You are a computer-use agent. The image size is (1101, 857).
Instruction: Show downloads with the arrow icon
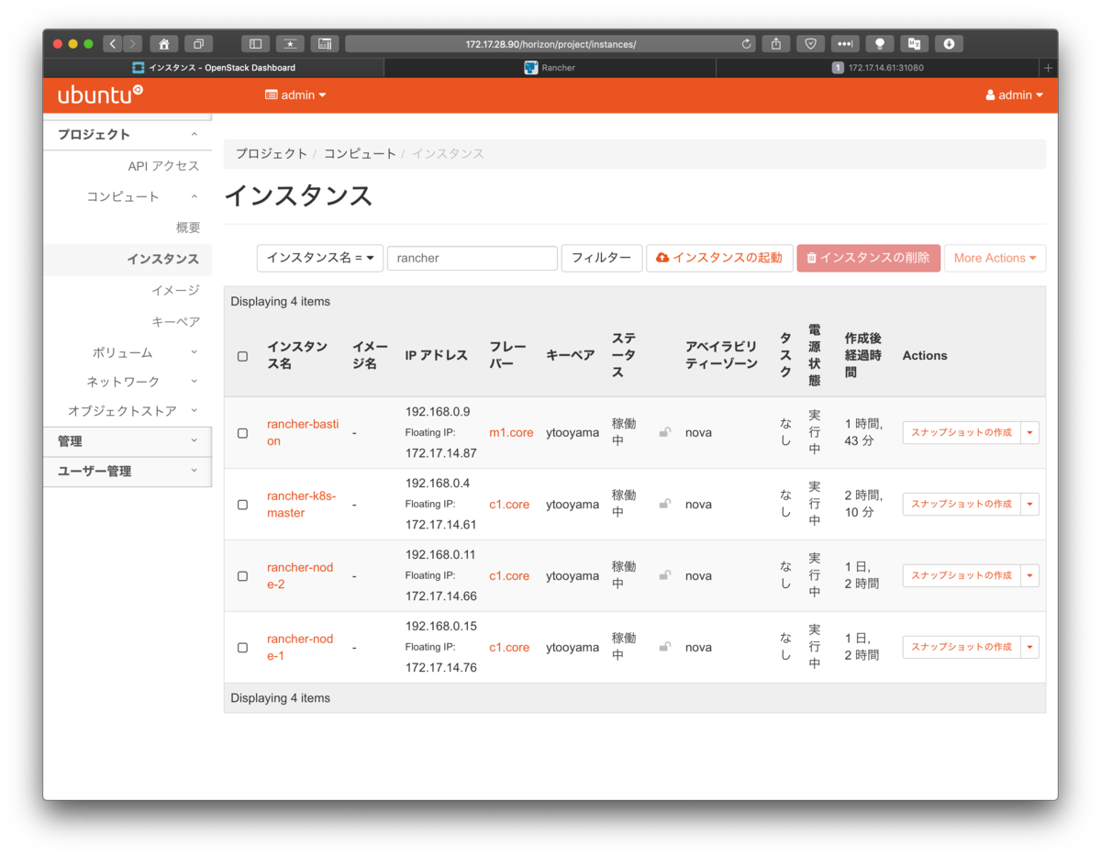click(x=949, y=44)
